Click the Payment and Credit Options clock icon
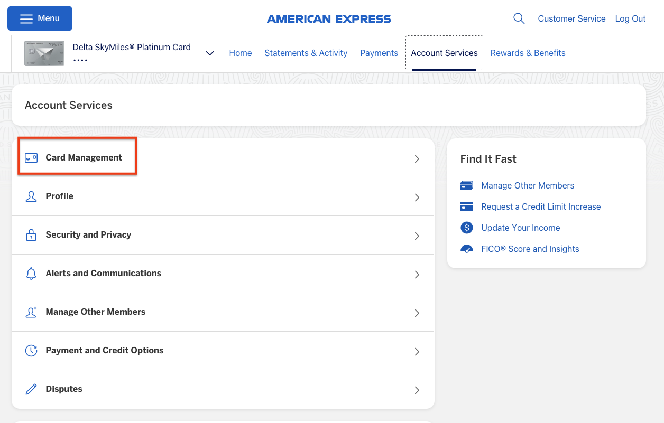This screenshot has width=664, height=423. [31, 351]
